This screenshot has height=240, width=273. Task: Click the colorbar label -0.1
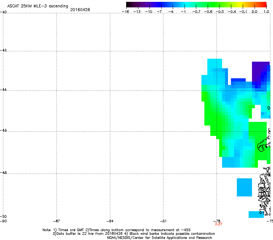[x=243, y=12]
